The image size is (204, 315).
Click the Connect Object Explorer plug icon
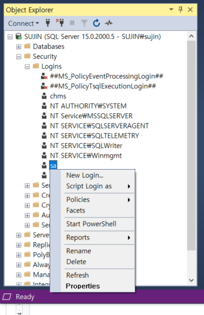[48, 23]
